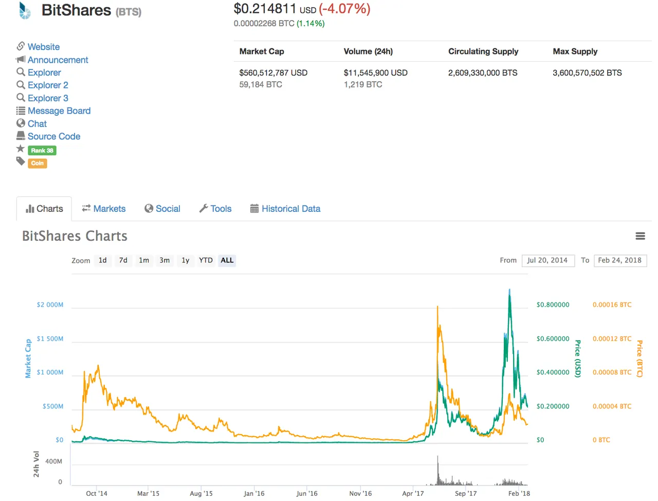Open the Announcement link
This screenshot has width=658, height=501.
click(58, 60)
